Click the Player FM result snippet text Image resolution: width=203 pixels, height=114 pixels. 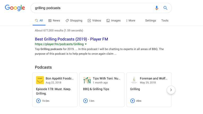99,51
